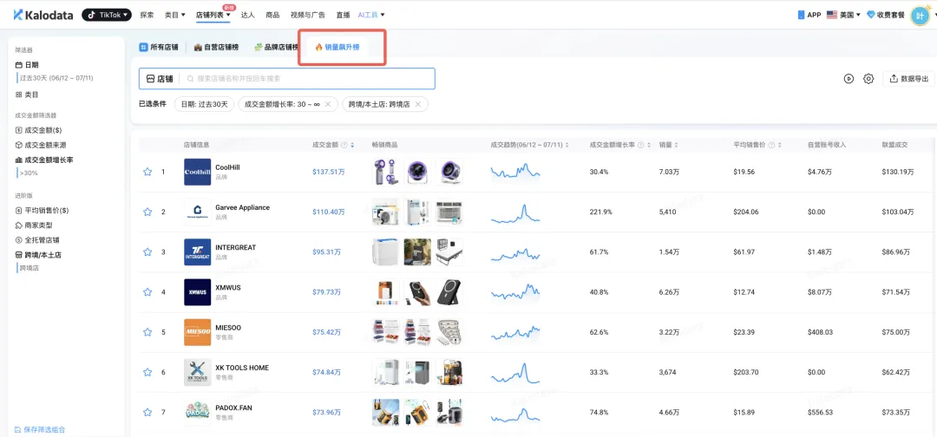Open the XK TOOLS HOME shop logo
Screen dimensions: 937x437
tap(197, 372)
